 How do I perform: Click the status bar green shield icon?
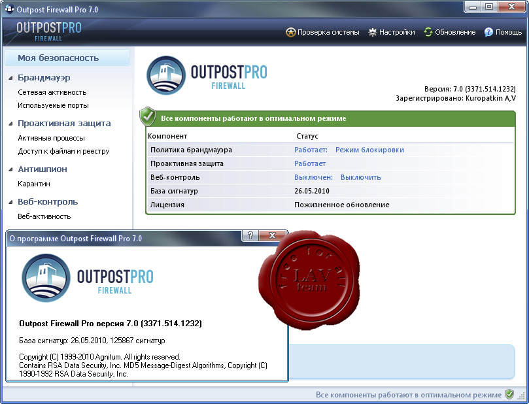tap(509, 394)
